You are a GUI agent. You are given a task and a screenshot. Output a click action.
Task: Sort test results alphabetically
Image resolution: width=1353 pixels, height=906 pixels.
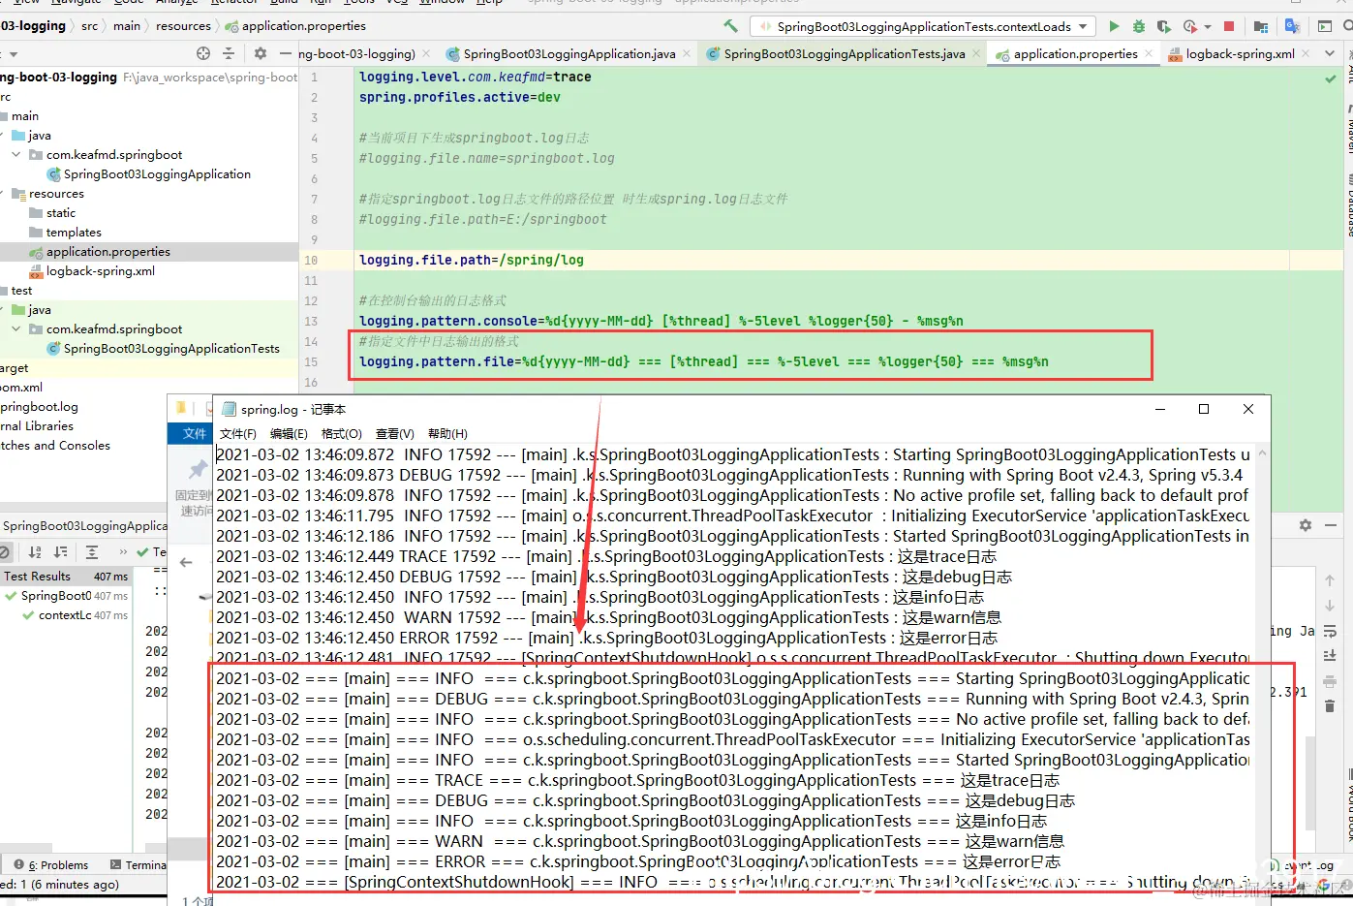(x=35, y=552)
